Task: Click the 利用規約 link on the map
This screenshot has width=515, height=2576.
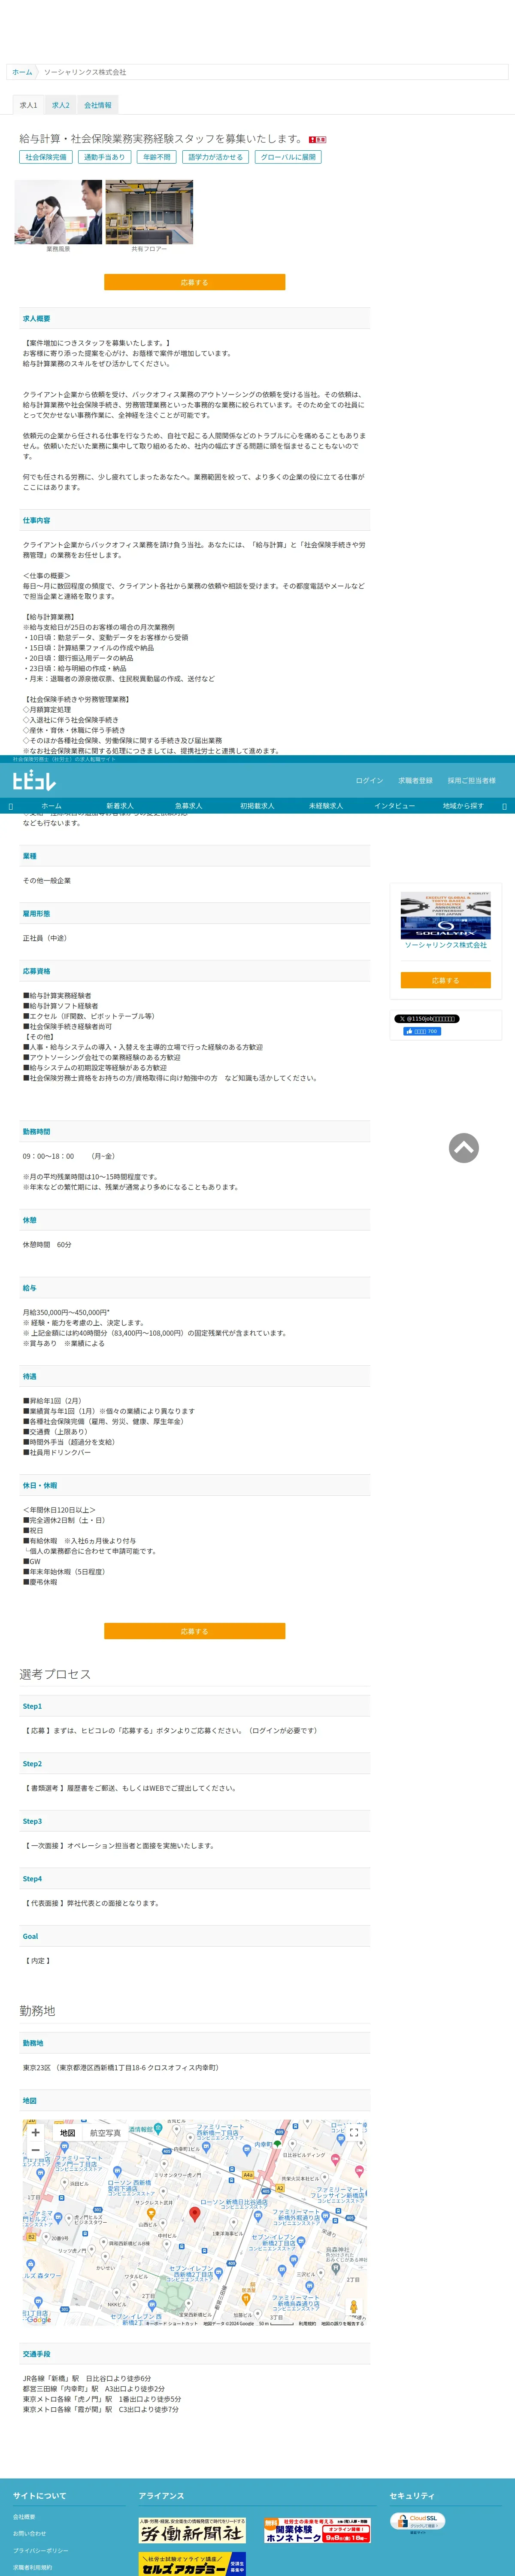Action: [307, 2324]
